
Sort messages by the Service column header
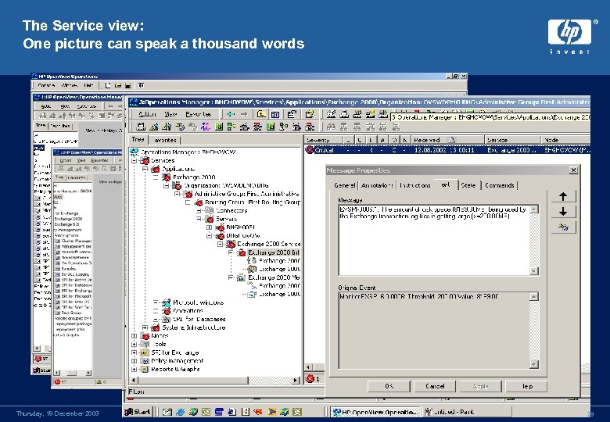point(513,140)
